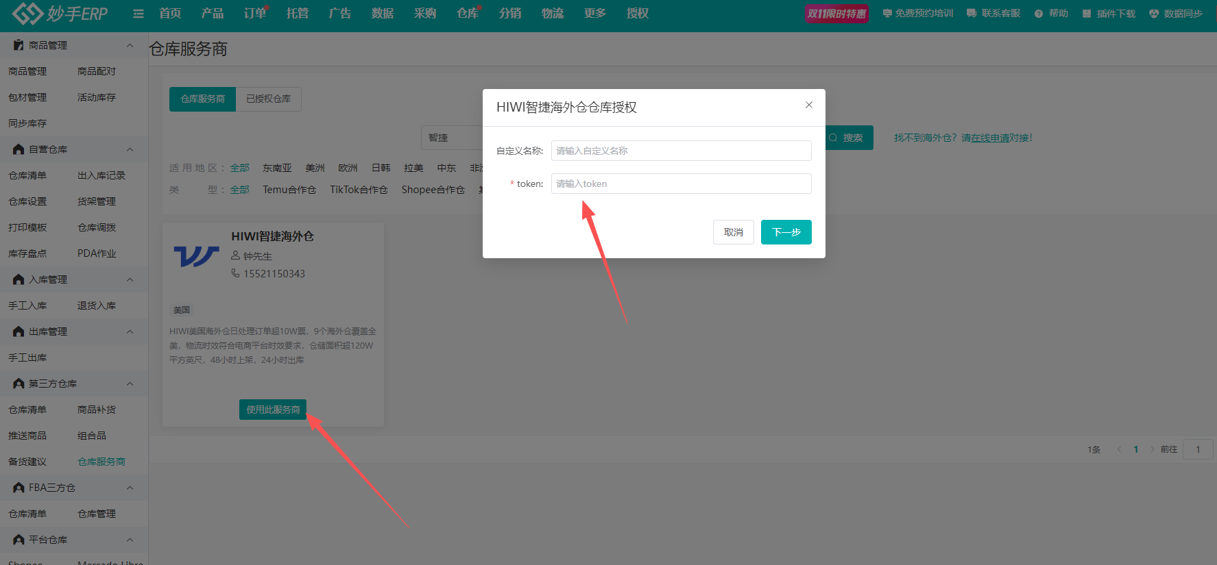Open the 授权 top menu
This screenshot has height=565, width=1217.
tap(638, 14)
